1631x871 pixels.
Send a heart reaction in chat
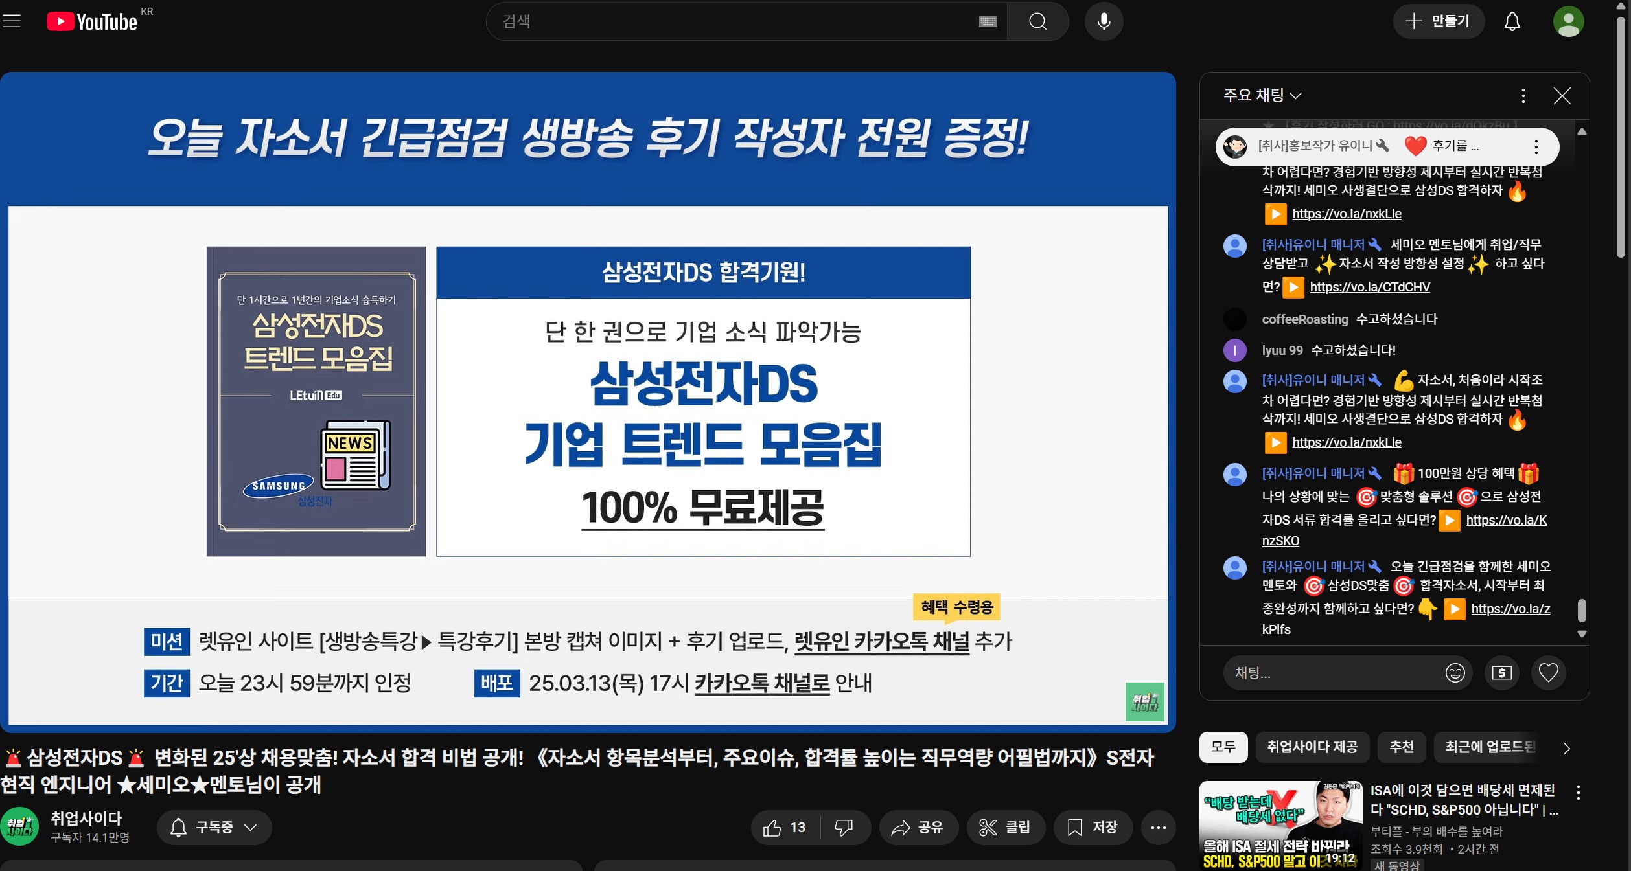1548,673
